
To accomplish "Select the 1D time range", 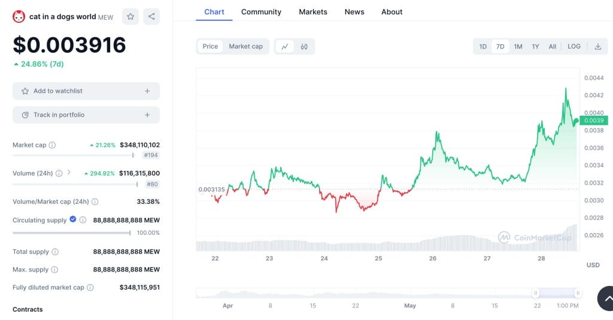I will [482, 46].
